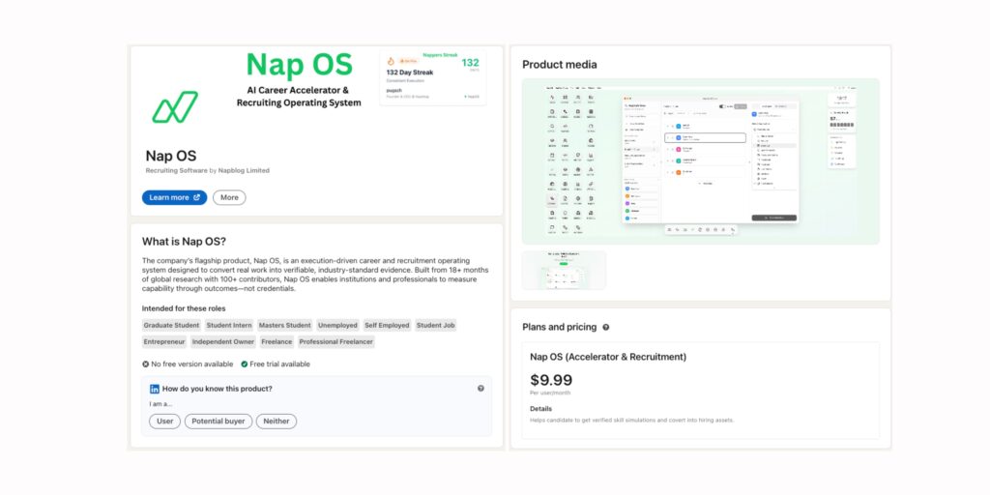Click the 'Free trial available' text
The width and height of the screenshot is (990, 495).
click(279, 364)
